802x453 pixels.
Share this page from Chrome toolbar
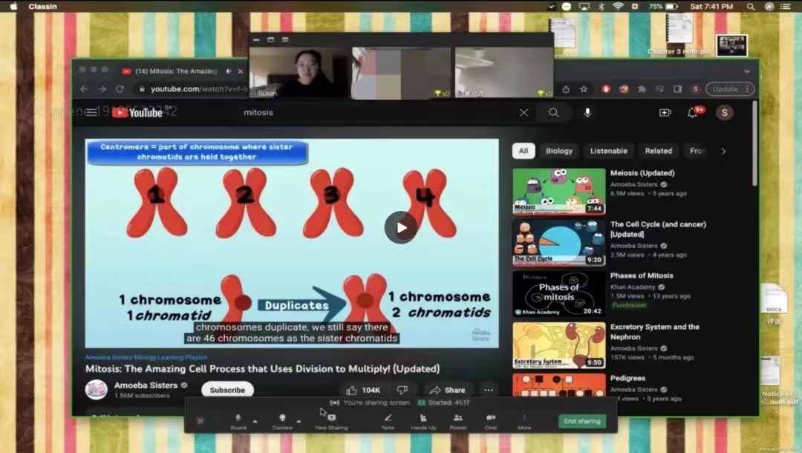click(566, 89)
